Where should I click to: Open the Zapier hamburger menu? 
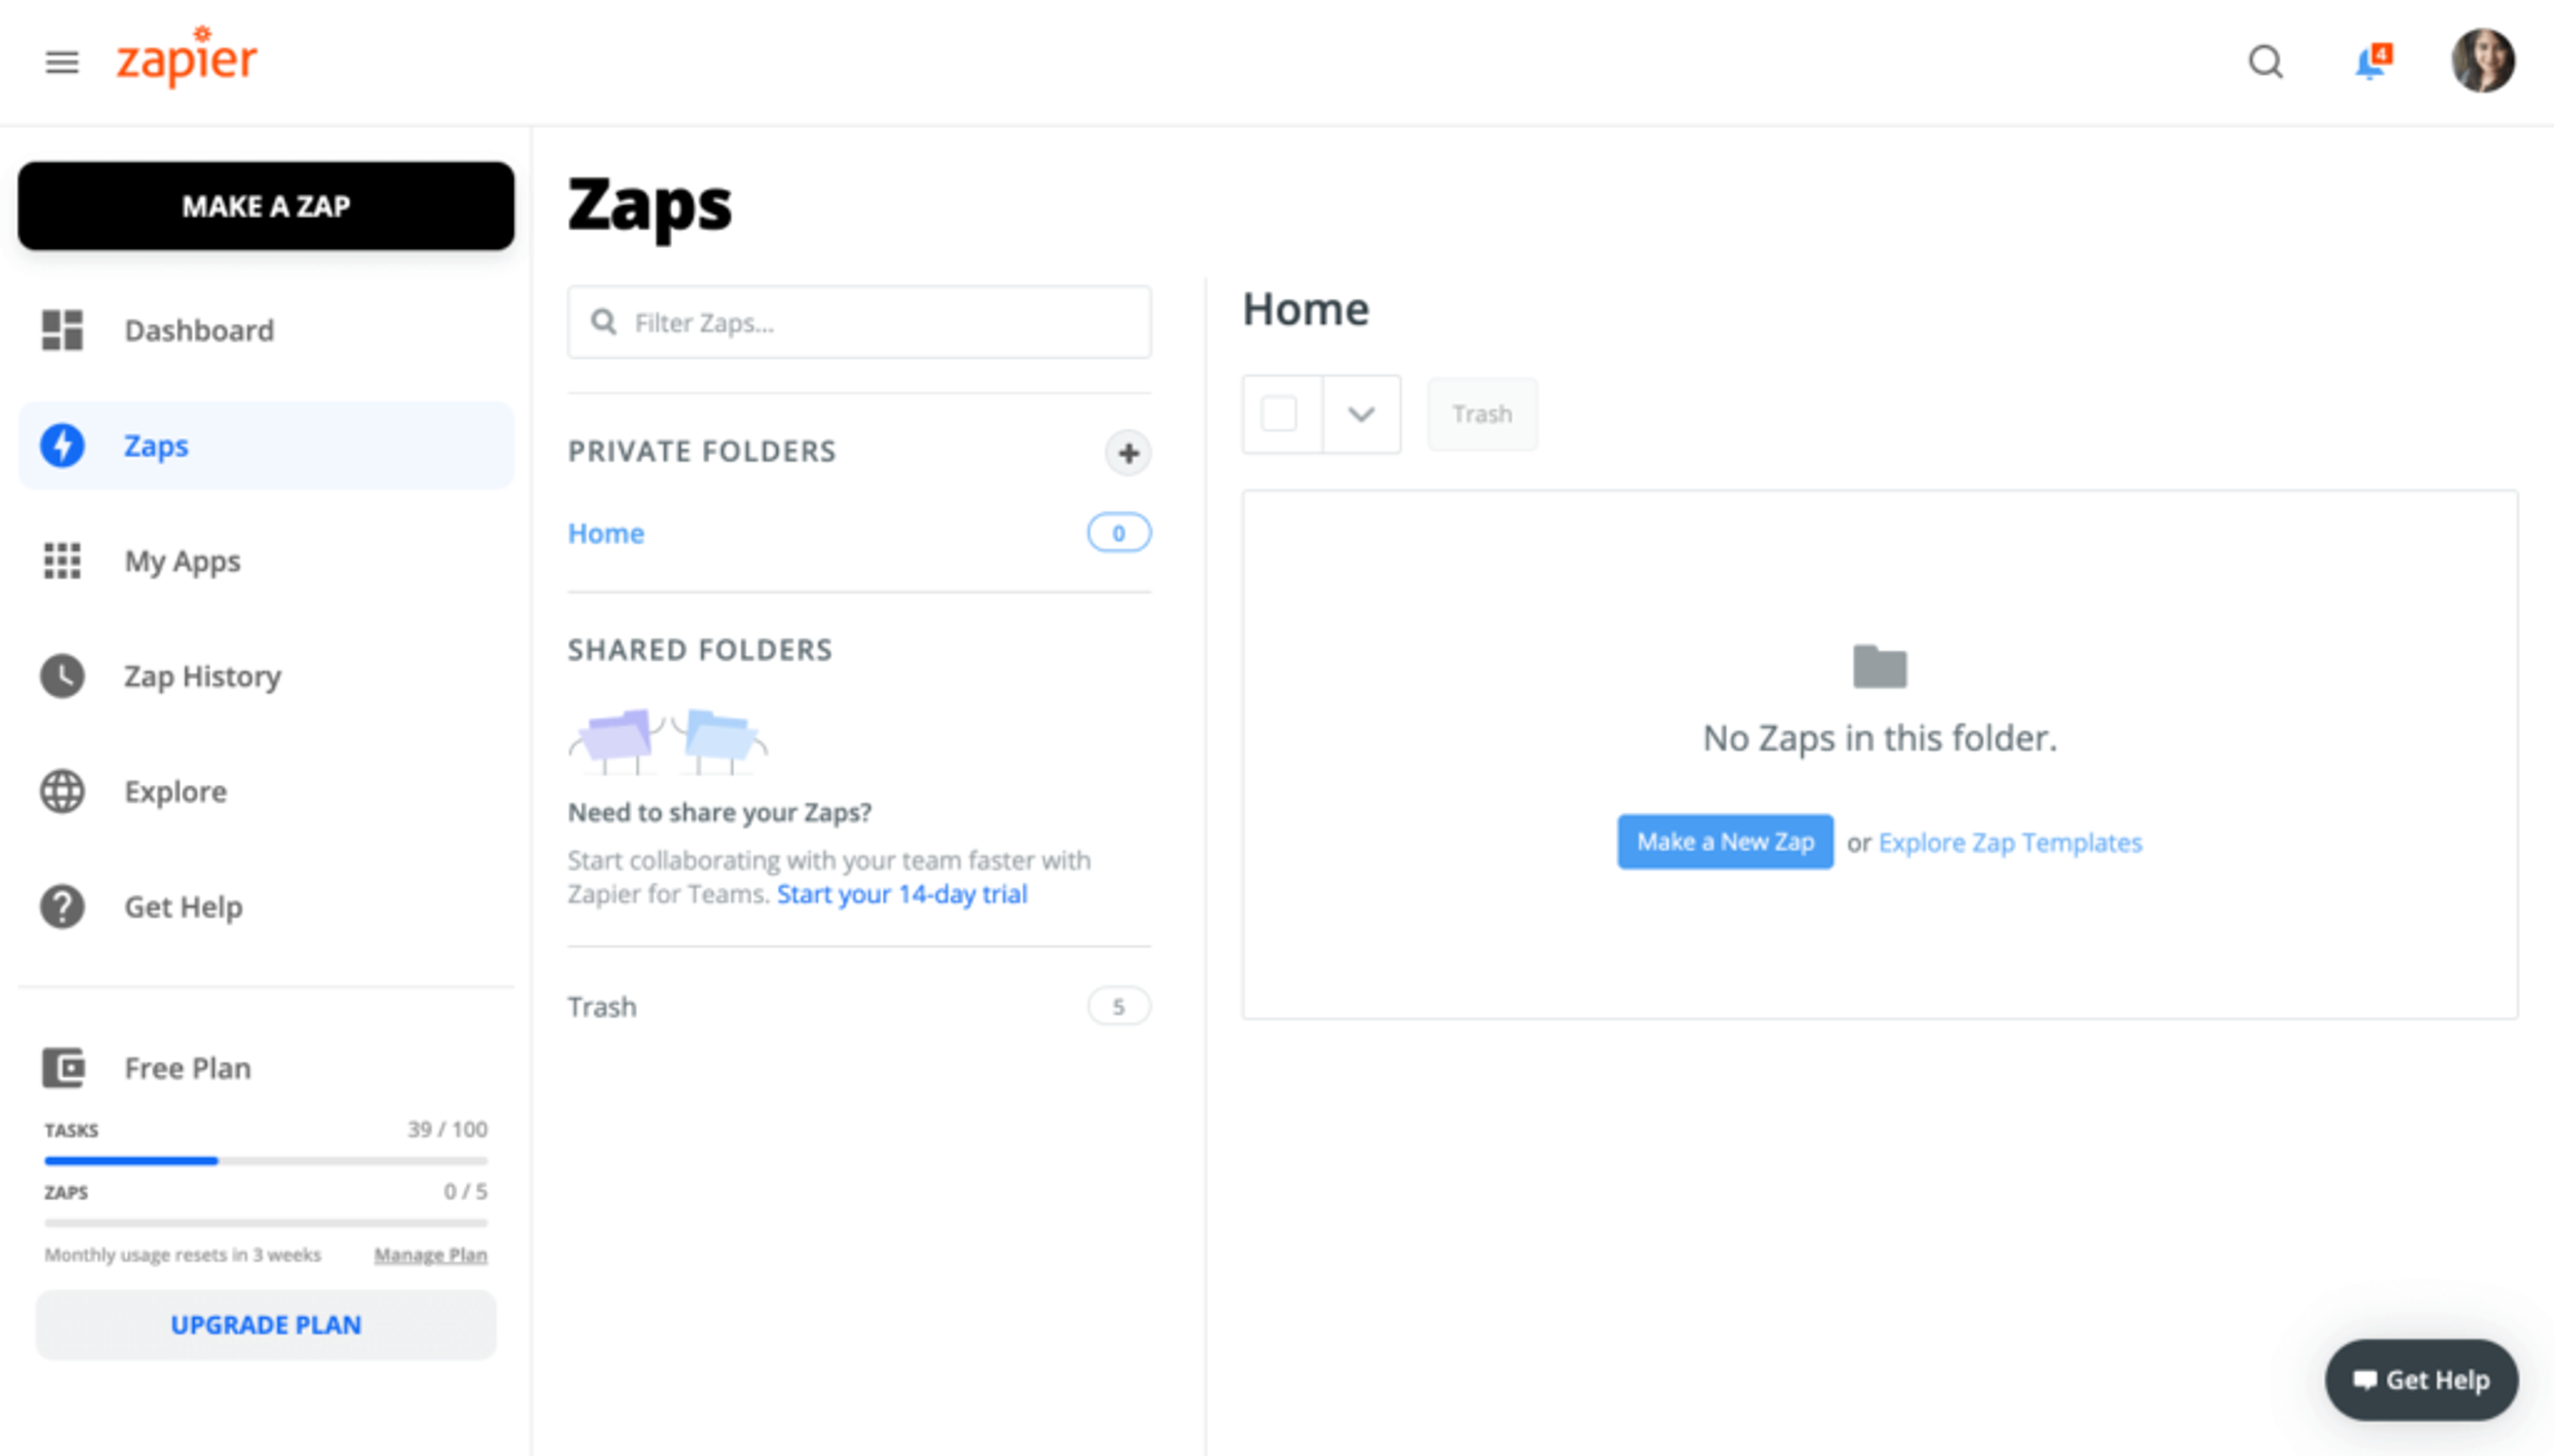click(x=61, y=62)
